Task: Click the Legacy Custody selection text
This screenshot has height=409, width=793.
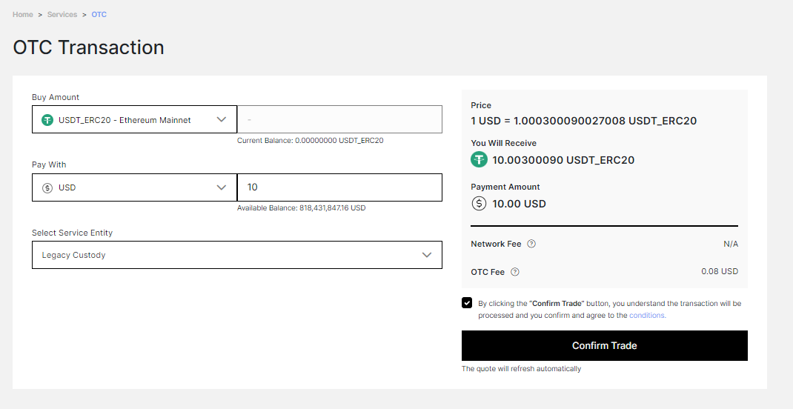Action: [x=74, y=256]
